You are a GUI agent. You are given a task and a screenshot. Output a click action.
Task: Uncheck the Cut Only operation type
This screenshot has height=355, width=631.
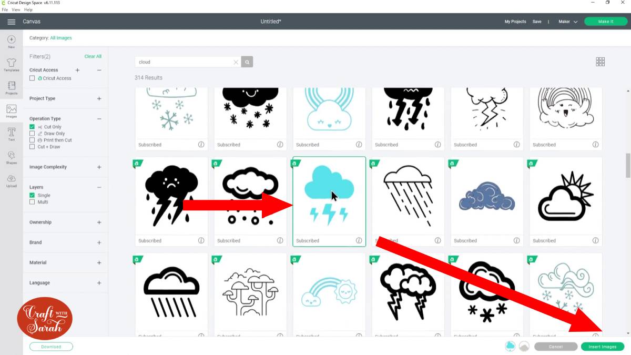32,127
